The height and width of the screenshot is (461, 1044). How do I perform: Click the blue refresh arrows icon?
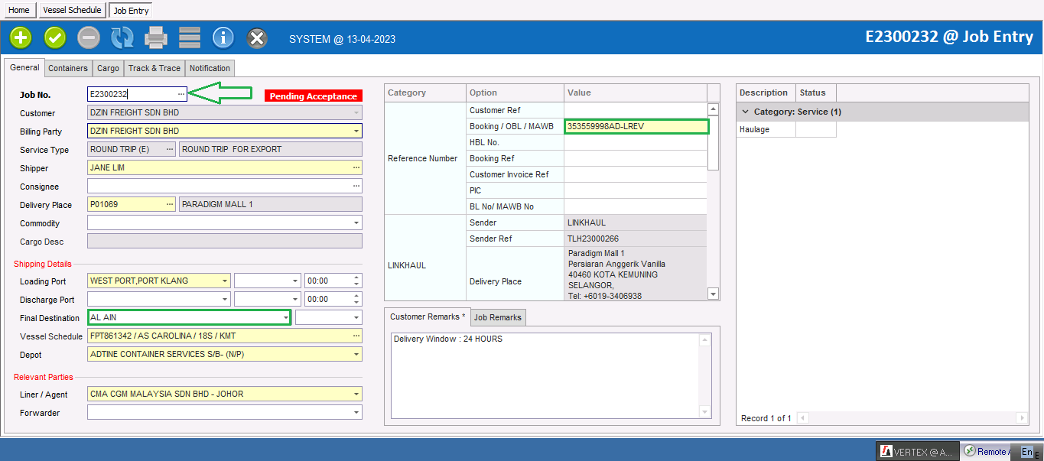tap(122, 37)
